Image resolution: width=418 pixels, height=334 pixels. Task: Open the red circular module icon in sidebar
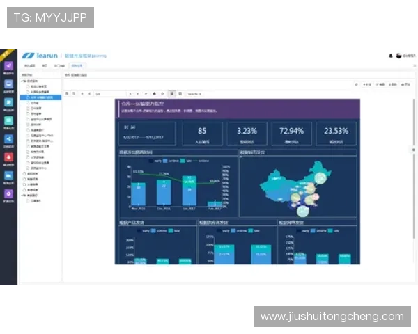point(8,157)
